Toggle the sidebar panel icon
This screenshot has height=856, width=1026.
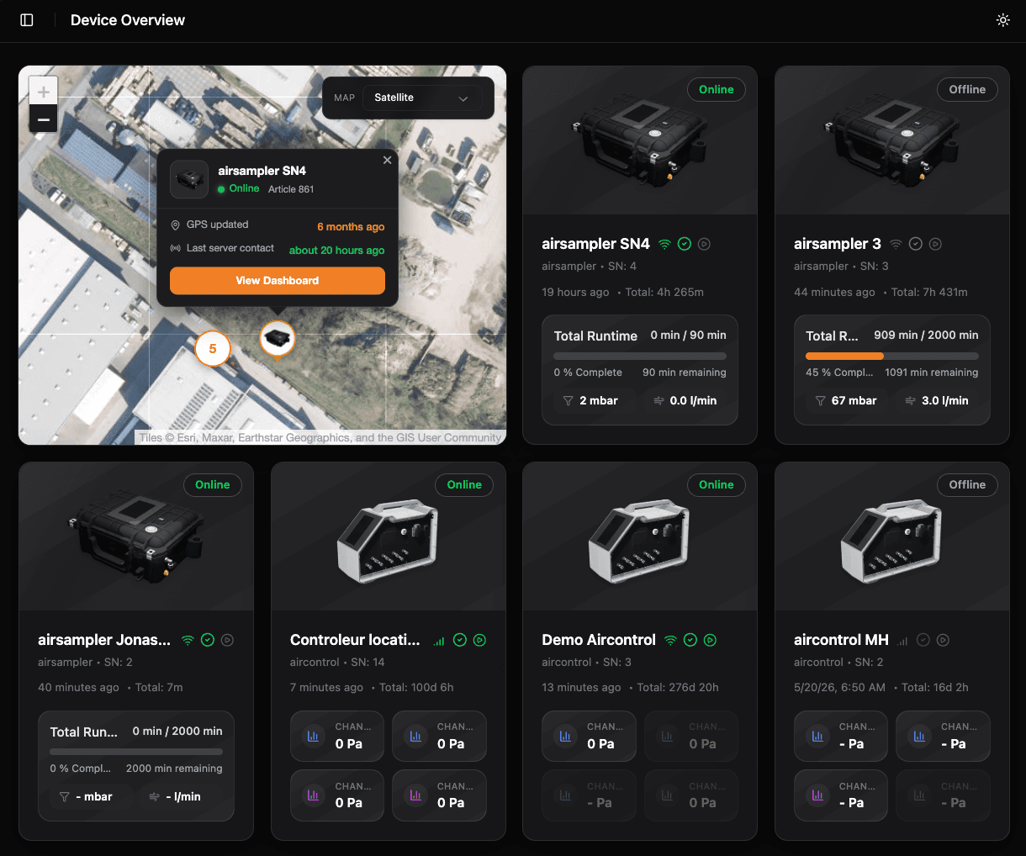tap(27, 20)
